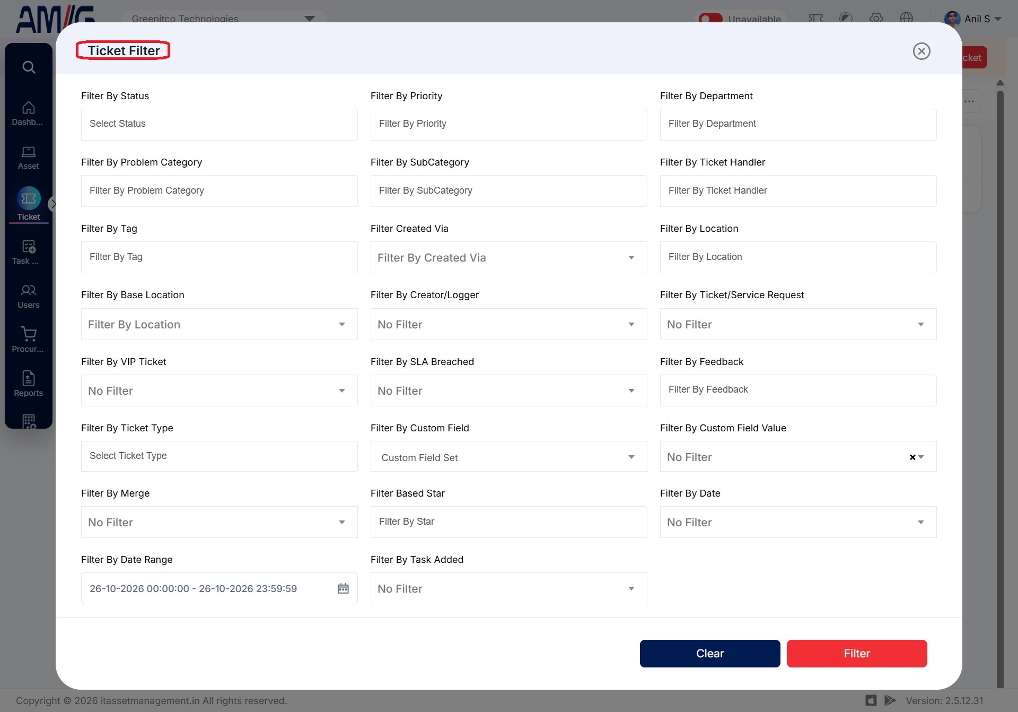This screenshot has width=1018, height=712.
Task: Open Filter By SLA Breached dropdown
Action: click(x=508, y=390)
